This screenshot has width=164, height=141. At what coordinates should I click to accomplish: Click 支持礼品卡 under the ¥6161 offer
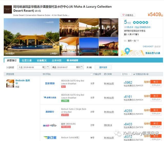tap(156, 99)
